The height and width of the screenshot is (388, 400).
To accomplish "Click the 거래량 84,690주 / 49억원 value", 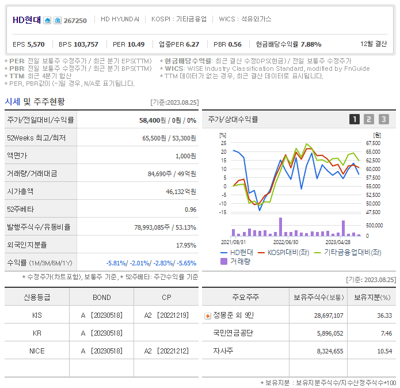I will (x=172, y=174).
